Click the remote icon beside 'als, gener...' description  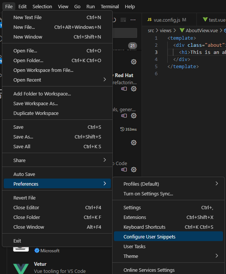(x=124, y=116)
